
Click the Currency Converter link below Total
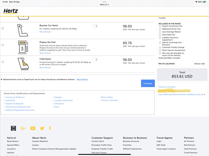tap(167, 87)
